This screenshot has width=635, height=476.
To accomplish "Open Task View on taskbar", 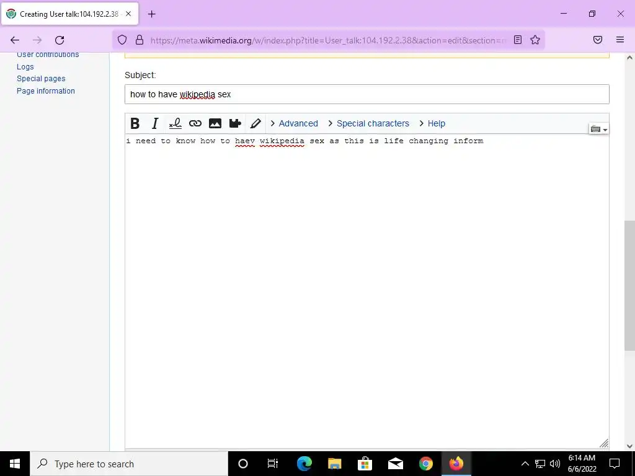I will pyautogui.click(x=273, y=464).
